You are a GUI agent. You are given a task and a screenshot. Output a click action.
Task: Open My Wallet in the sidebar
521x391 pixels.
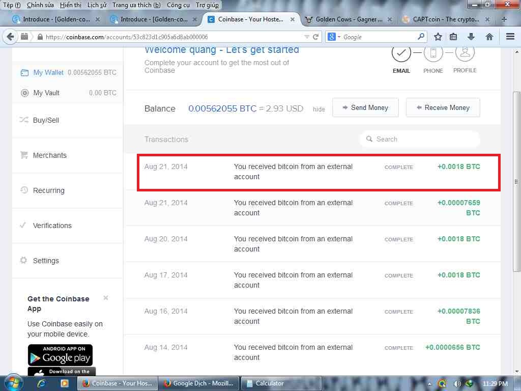coord(68,72)
